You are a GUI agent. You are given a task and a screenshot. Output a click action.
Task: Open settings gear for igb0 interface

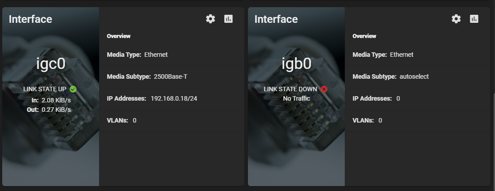click(x=456, y=19)
